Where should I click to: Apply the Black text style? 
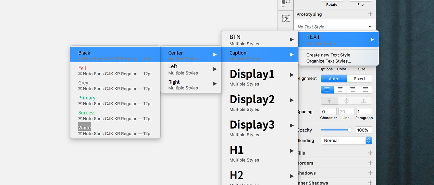(x=115, y=55)
